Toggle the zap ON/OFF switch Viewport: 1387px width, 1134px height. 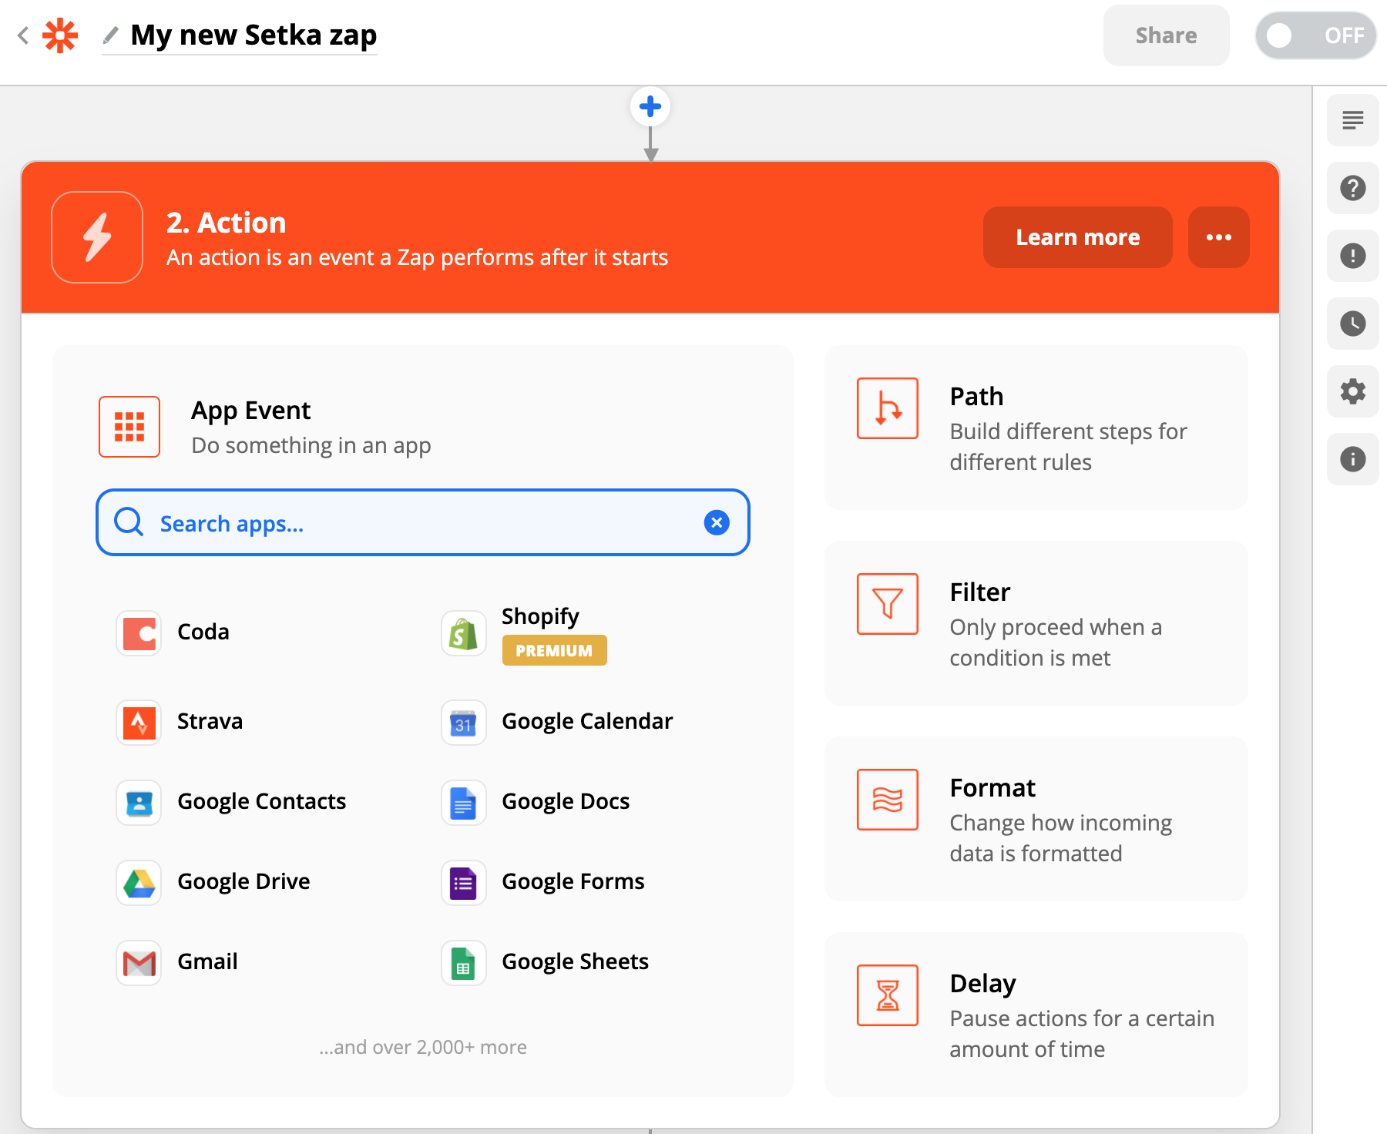tap(1315, 35)
